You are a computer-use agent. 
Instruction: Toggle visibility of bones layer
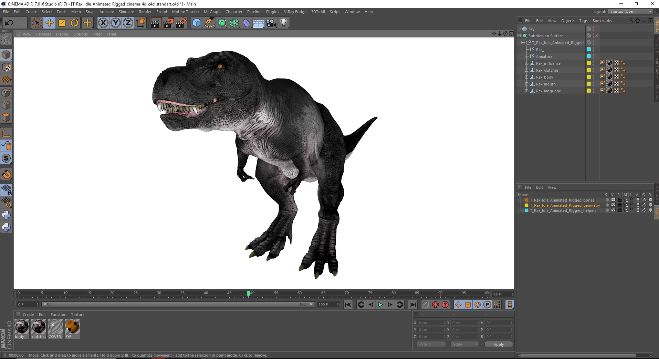pos(613,200)
